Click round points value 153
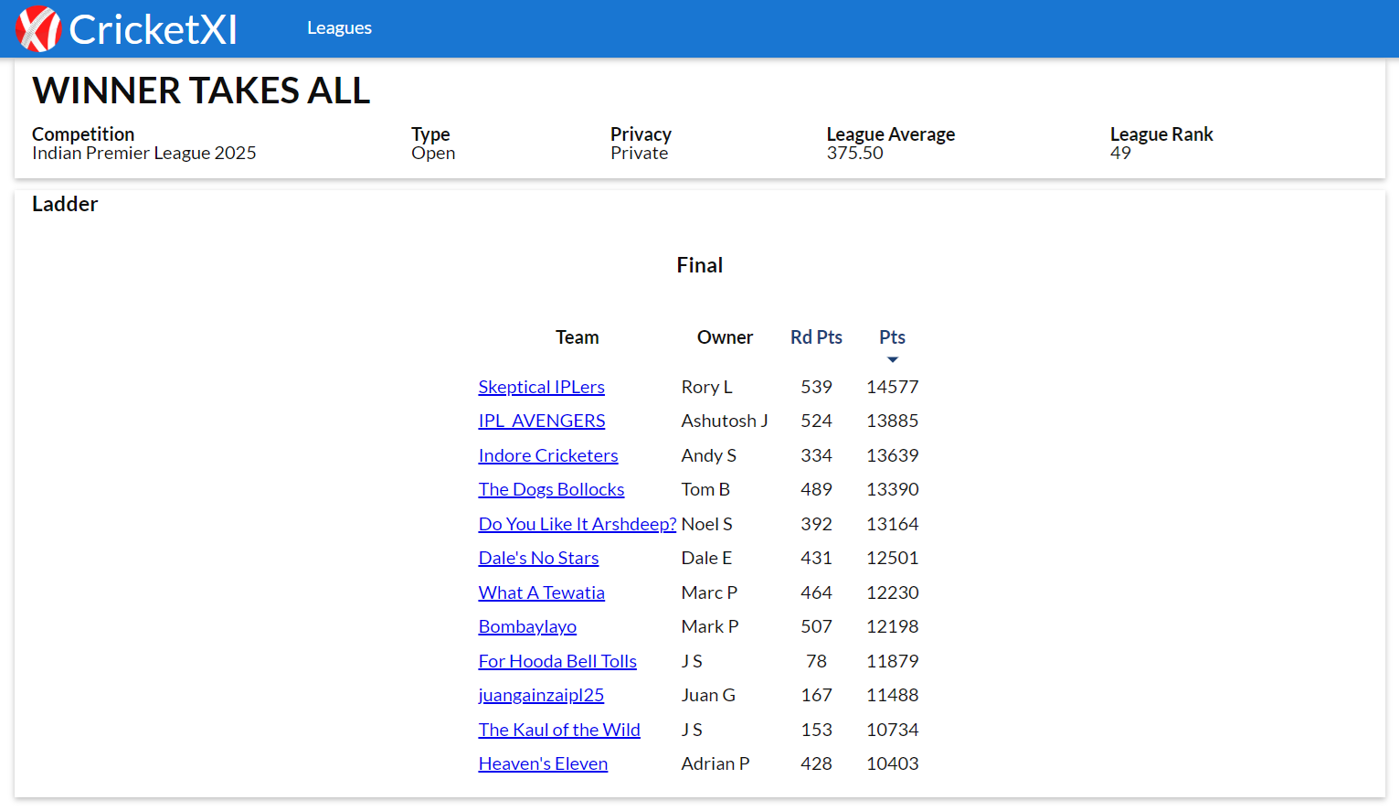Screen dimensions: 1399x811 816,730
